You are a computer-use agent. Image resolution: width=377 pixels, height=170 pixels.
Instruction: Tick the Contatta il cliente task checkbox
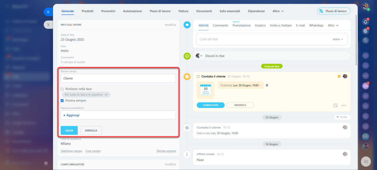coord(198,77)
